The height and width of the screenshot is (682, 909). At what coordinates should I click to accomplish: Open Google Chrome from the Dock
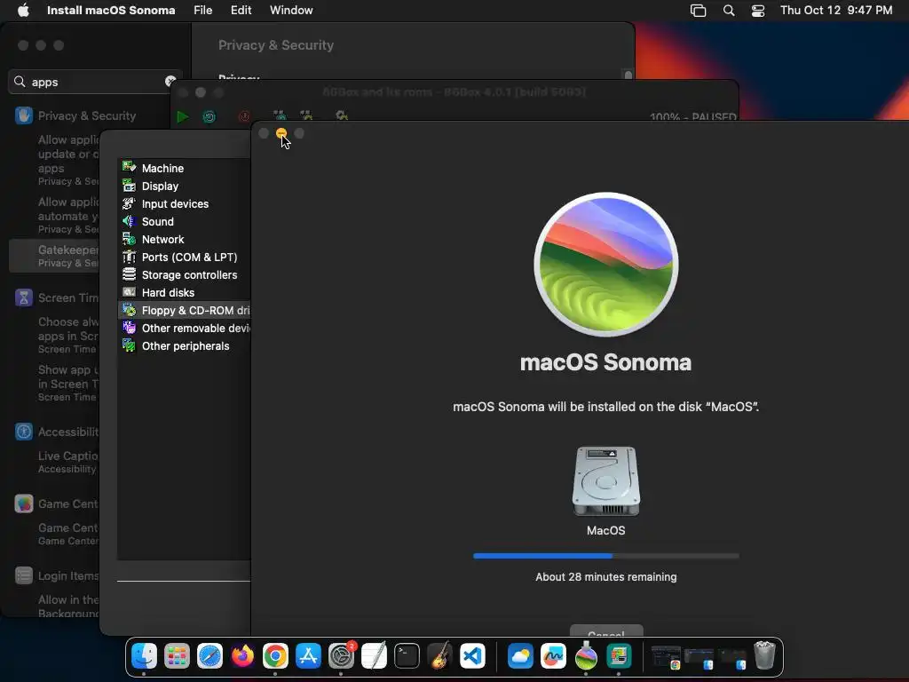pyautogui.click(x=275, y=656)
